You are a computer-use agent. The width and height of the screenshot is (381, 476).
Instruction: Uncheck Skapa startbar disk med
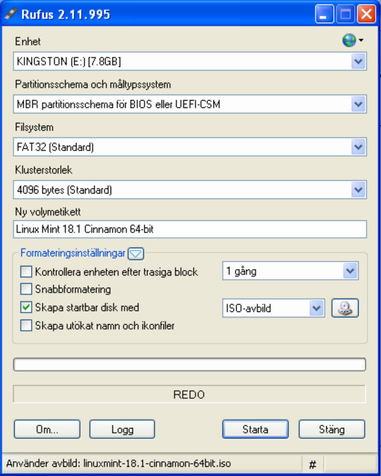click(26, 307)
